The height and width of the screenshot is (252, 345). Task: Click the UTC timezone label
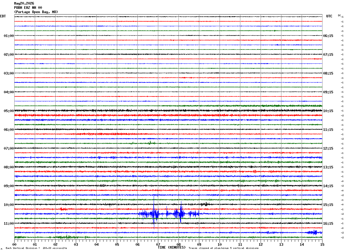(x=329, y=16)
